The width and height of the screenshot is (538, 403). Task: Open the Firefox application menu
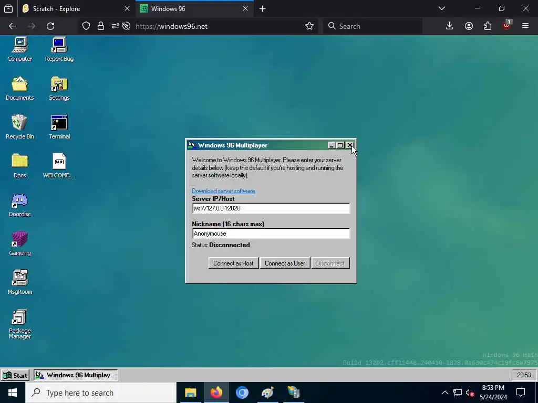pyautogui.click(x=525, y=26)
